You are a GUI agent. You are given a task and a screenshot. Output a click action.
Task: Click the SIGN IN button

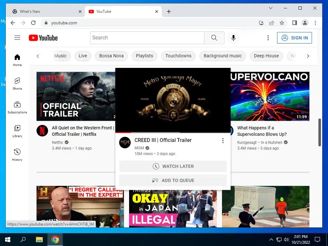[x=294, y=38]
